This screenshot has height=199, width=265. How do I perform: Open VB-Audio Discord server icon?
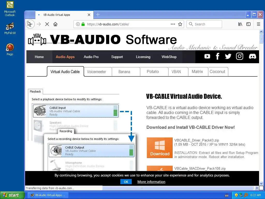point(252,56)
